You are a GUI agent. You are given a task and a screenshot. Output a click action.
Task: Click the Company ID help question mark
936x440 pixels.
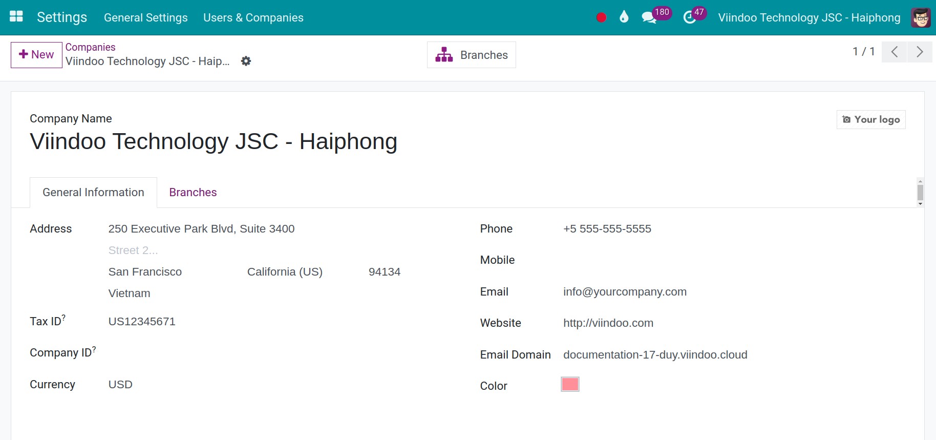[x=94, y=349]
